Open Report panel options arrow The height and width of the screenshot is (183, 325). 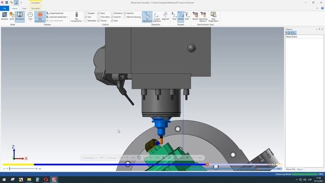[316, 29]
